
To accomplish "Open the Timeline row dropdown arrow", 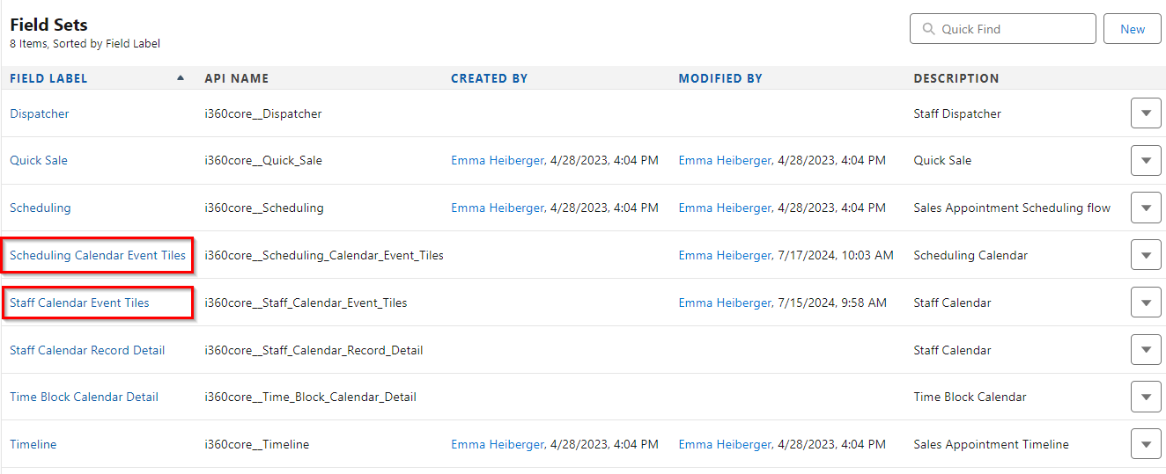I will coord(1146,444).
